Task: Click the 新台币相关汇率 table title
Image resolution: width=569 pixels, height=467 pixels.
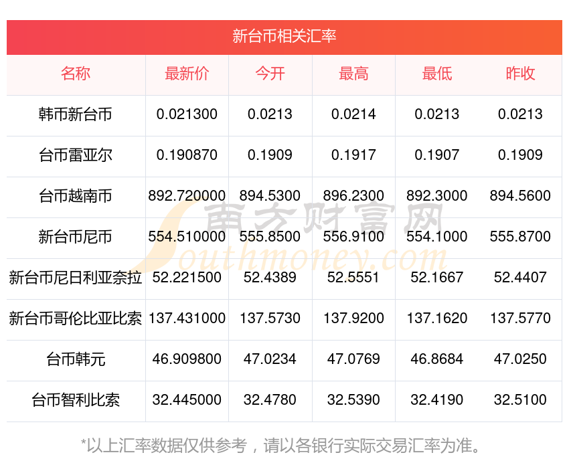Action: coord(284,36)
